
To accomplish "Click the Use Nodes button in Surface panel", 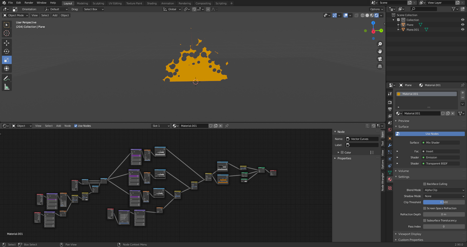I will click(431, 134).
